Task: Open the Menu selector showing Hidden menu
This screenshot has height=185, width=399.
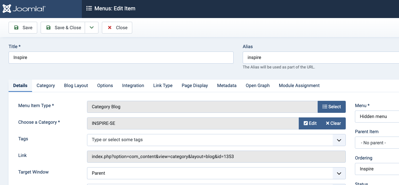Action: [x=377, y=117]
